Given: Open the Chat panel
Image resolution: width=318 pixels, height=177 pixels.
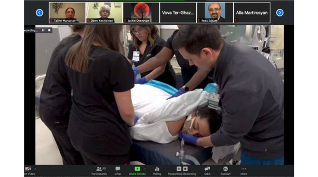Looking at the screenshot, I should (x=118, y=169).
